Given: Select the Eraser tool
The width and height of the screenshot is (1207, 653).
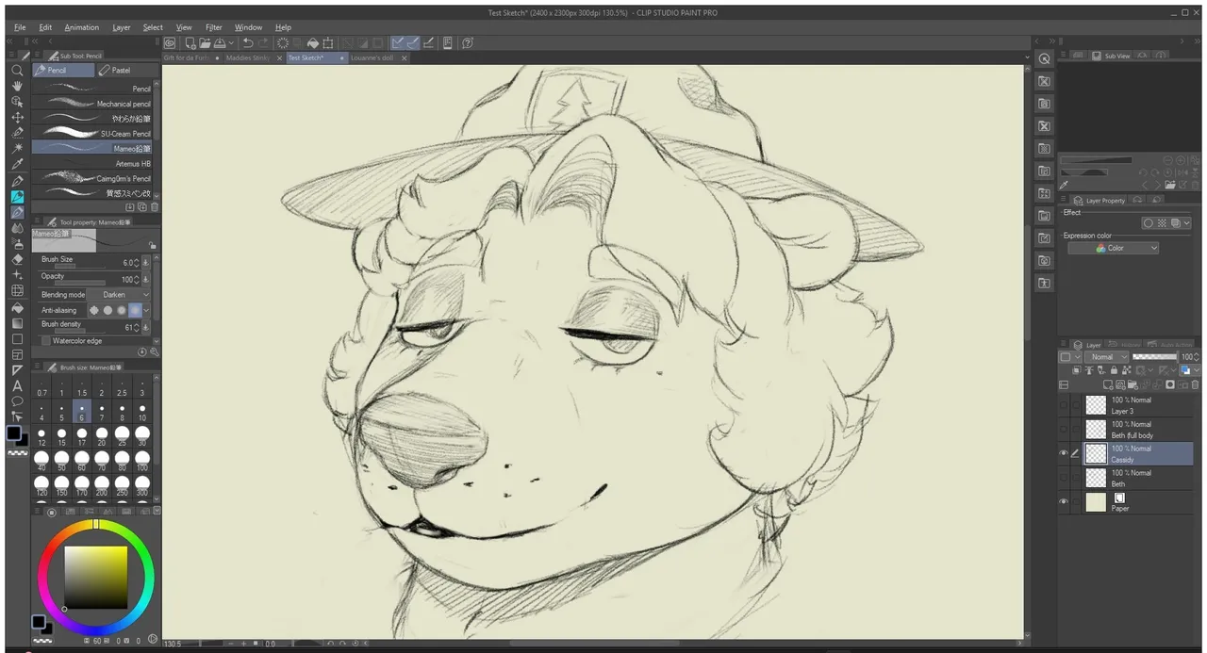Looking at the screenshot, I should tap(17, 258).
